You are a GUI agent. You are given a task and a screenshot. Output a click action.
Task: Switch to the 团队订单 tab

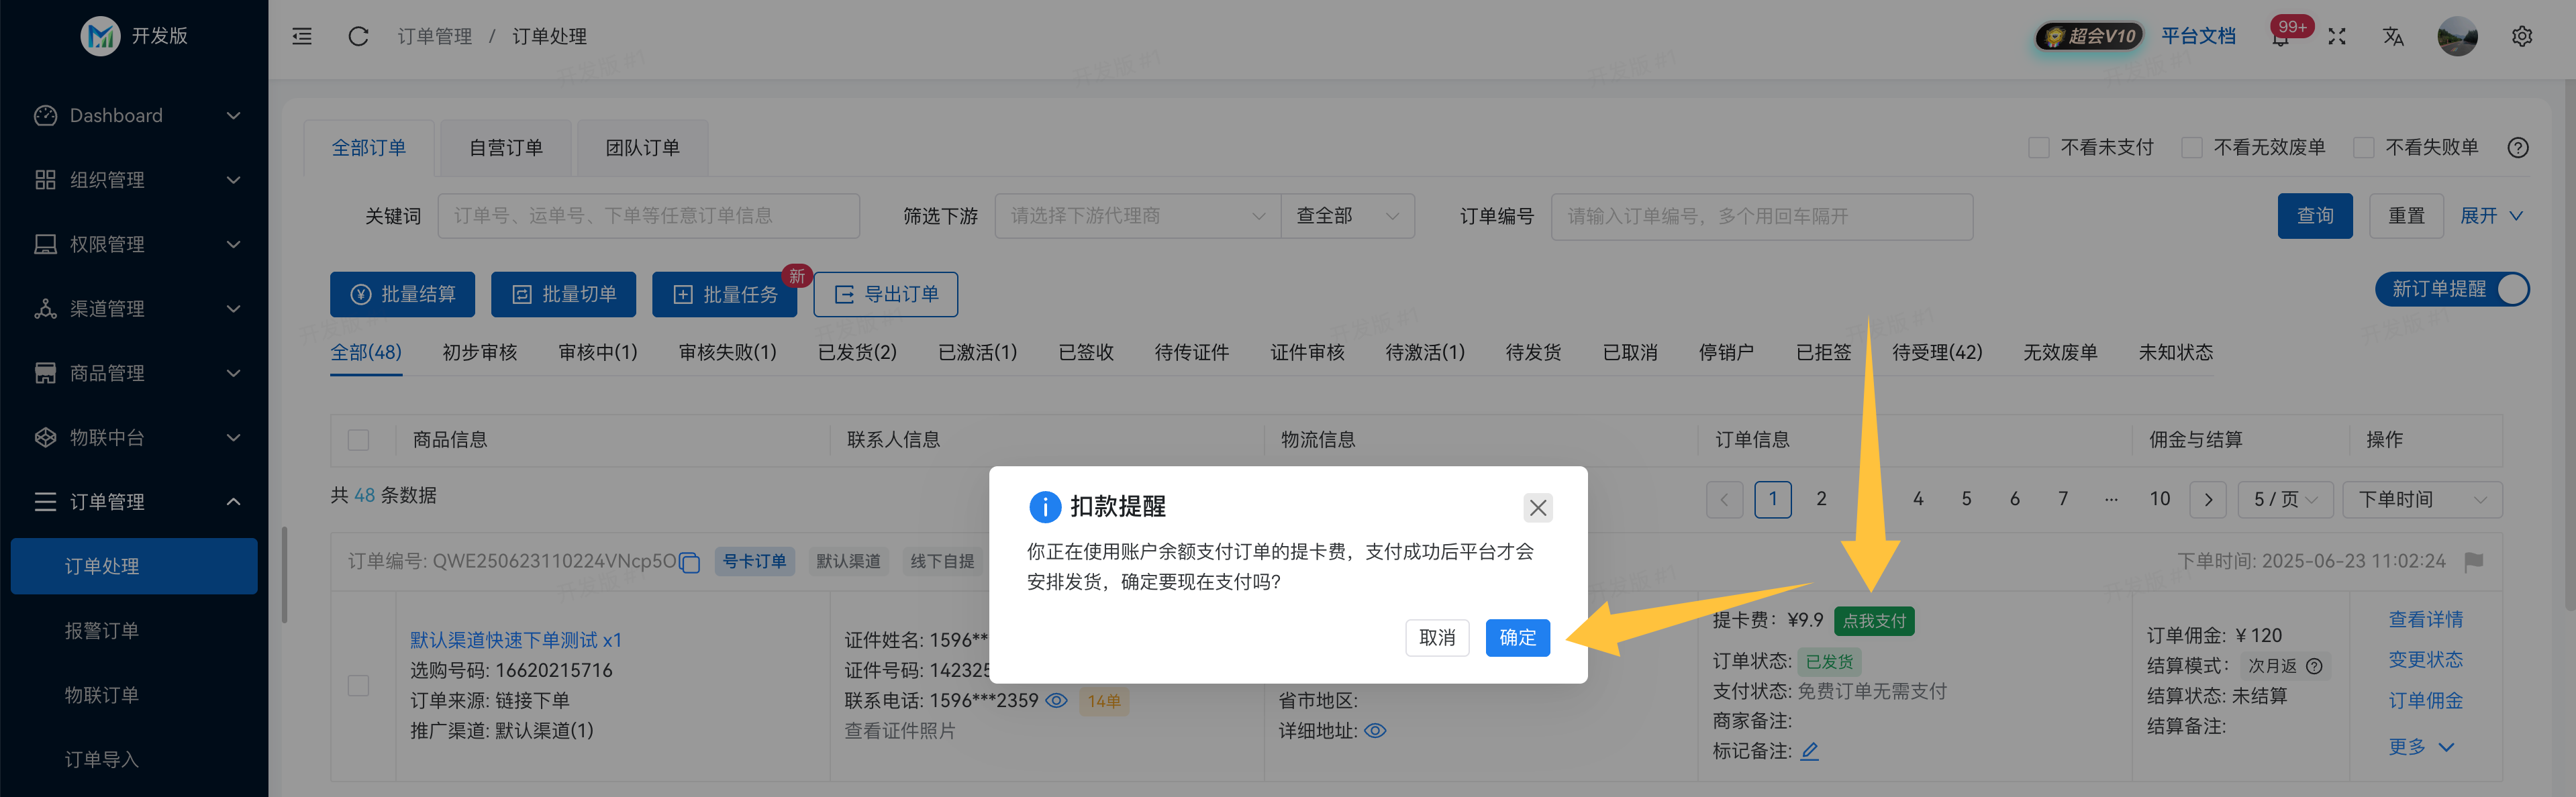pos(641,147)
